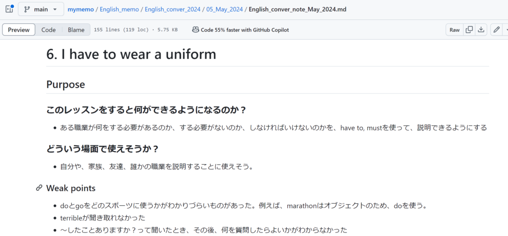Open the main branch selector dropdown
The width and height of the screenshot is (508, 236).
click(x=41, y=9)
